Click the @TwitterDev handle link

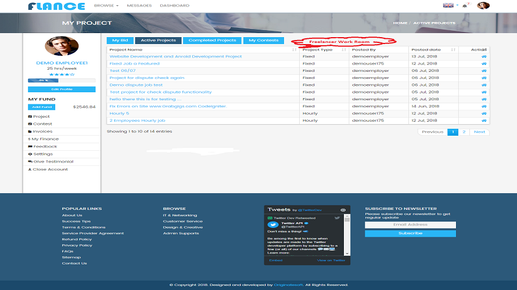(310, 210)
